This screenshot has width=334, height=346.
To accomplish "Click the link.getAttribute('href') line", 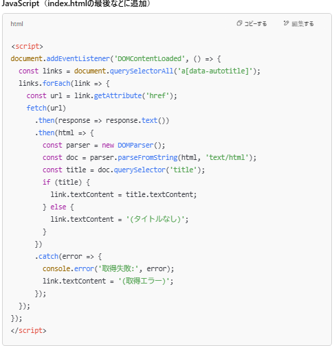I will (x=102, y=95).
